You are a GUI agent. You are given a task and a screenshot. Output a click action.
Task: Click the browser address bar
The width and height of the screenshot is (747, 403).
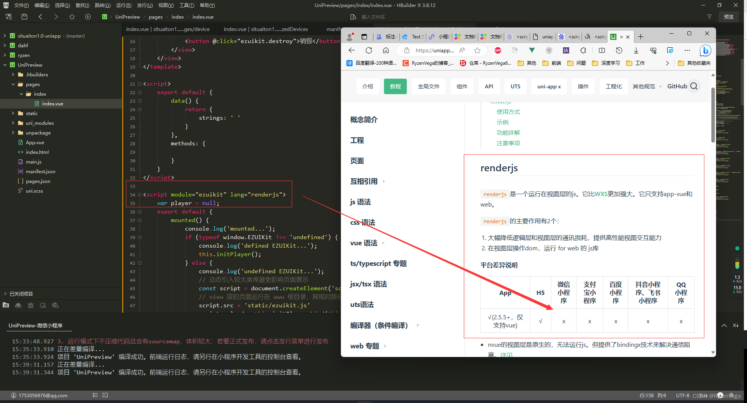point(434,50)
